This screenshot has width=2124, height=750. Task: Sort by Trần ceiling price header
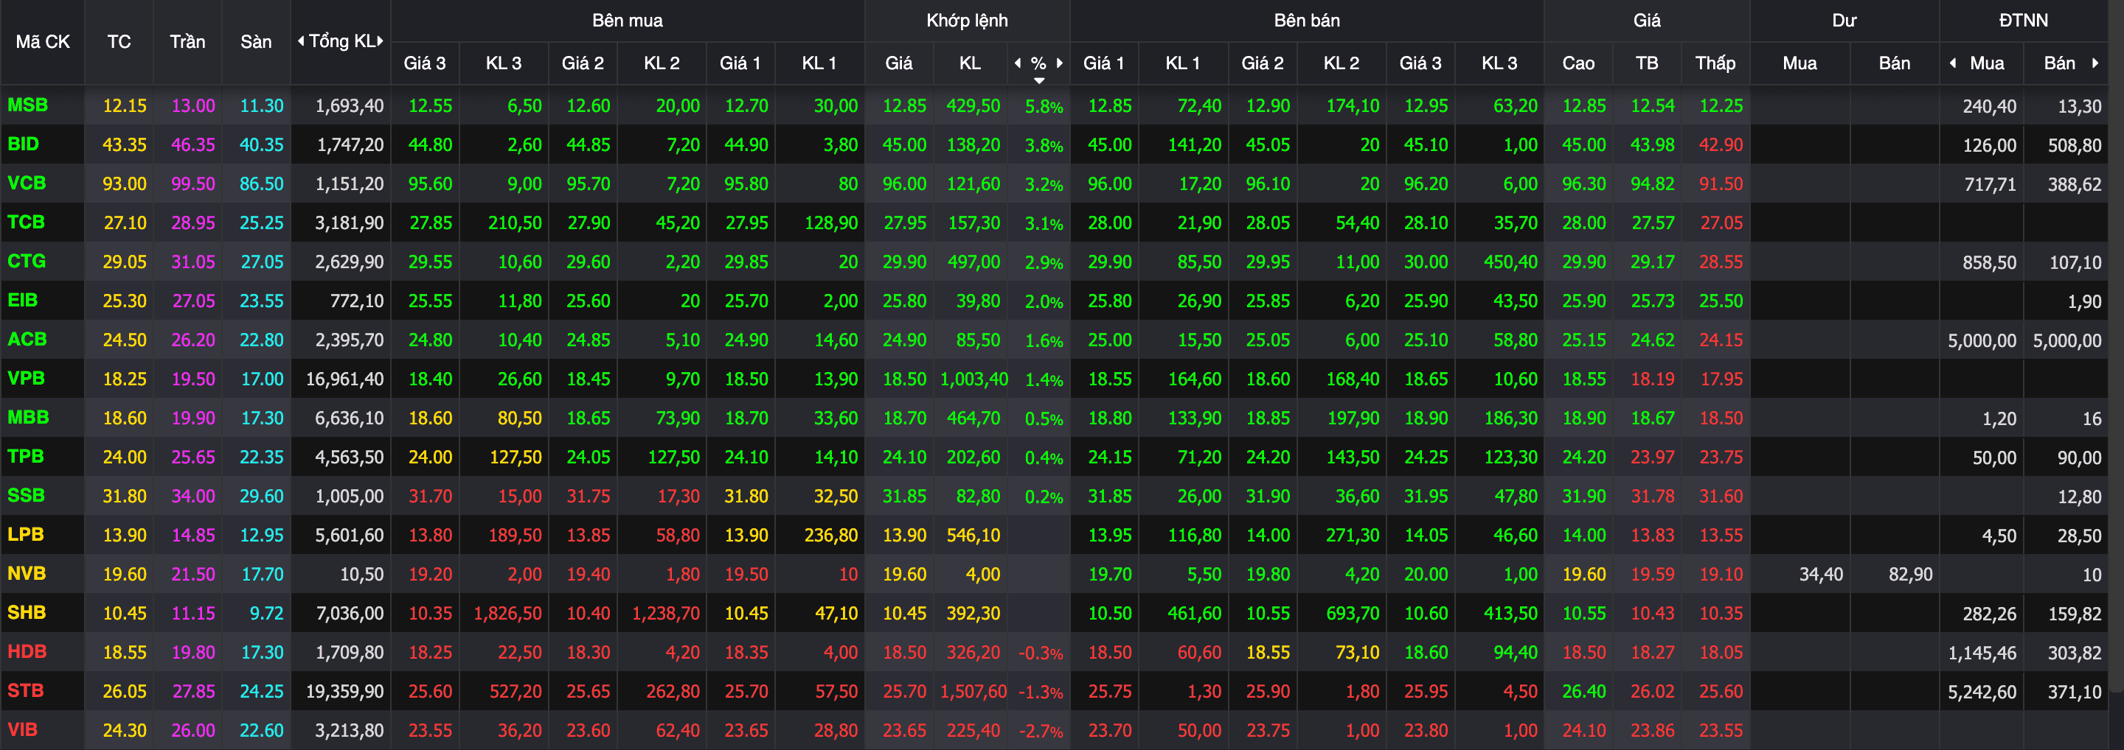click(x=187, y=41)
